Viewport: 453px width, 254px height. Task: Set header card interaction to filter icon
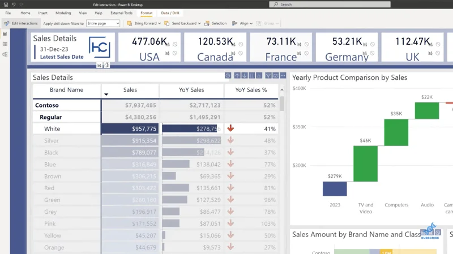[x=100, y=65]
